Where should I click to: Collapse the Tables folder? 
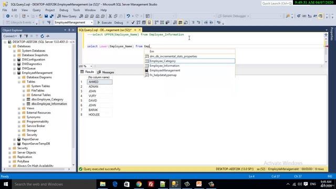coord(19,82)
